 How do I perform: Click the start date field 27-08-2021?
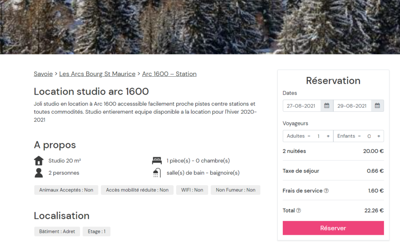point(302,106)
